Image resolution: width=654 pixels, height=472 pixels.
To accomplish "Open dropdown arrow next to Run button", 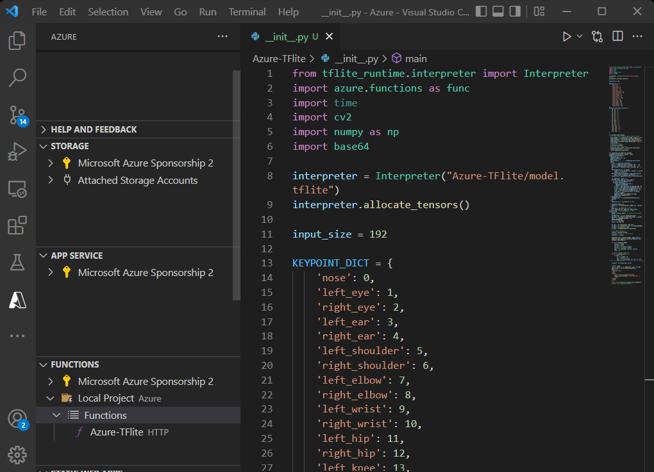I will point(580,37).
